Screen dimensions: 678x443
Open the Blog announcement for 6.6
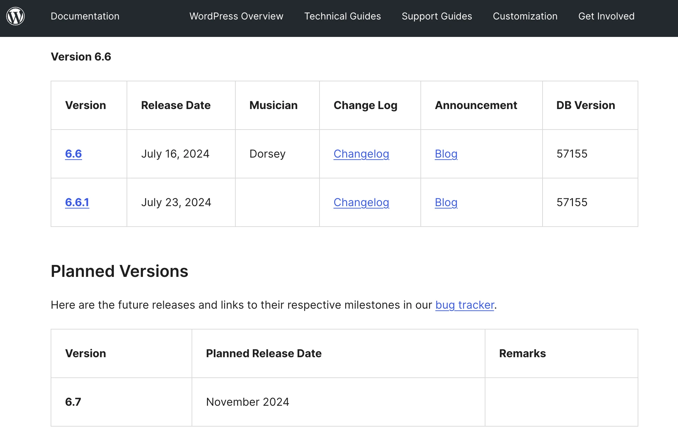[x=446, y=154]
